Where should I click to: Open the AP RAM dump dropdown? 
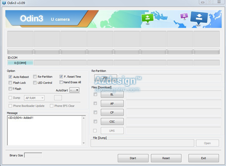[x=34, y=98]
